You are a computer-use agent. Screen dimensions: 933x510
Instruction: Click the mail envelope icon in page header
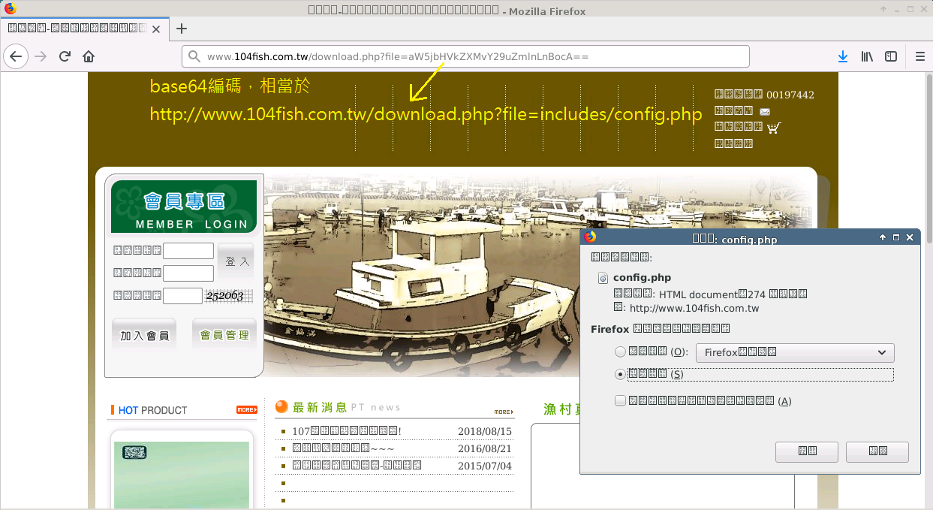765,112
